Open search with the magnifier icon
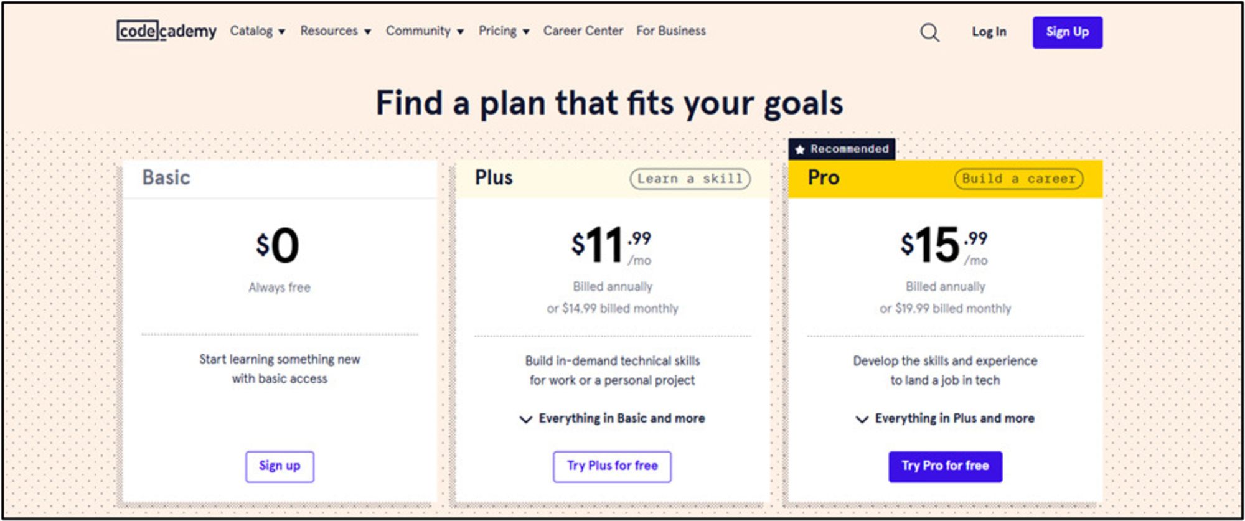The image size is (1245, 521). (x=929, y=32)
